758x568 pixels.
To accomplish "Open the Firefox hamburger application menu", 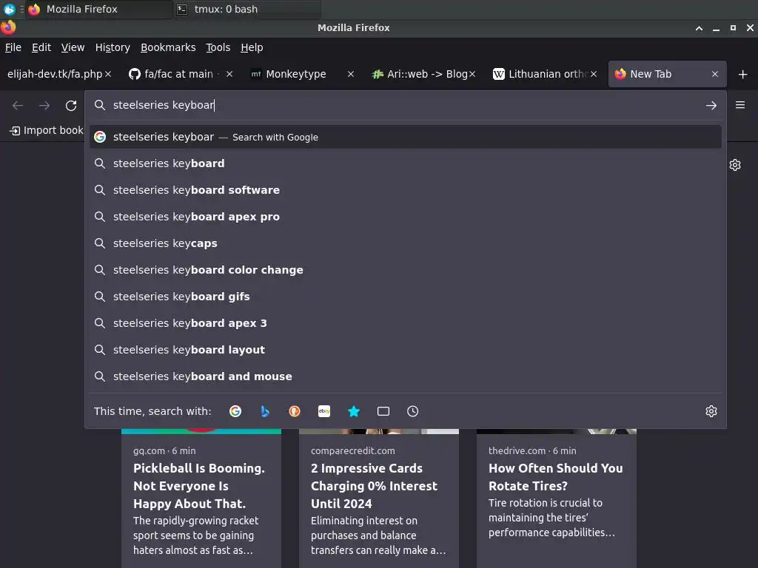I will pyautogui.click(x=740, y=105).
